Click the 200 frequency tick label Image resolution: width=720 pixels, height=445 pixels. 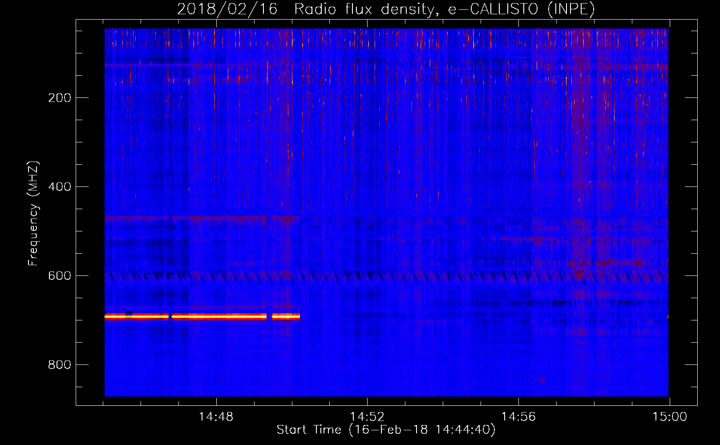pyautogui.click(x=60, y=98)
